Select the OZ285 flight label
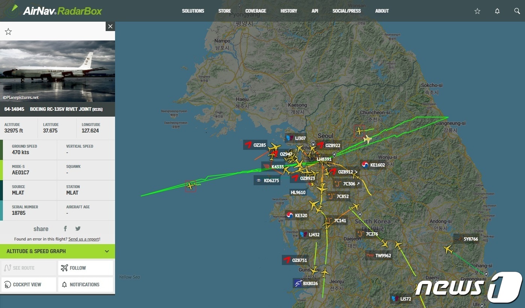 255,145
